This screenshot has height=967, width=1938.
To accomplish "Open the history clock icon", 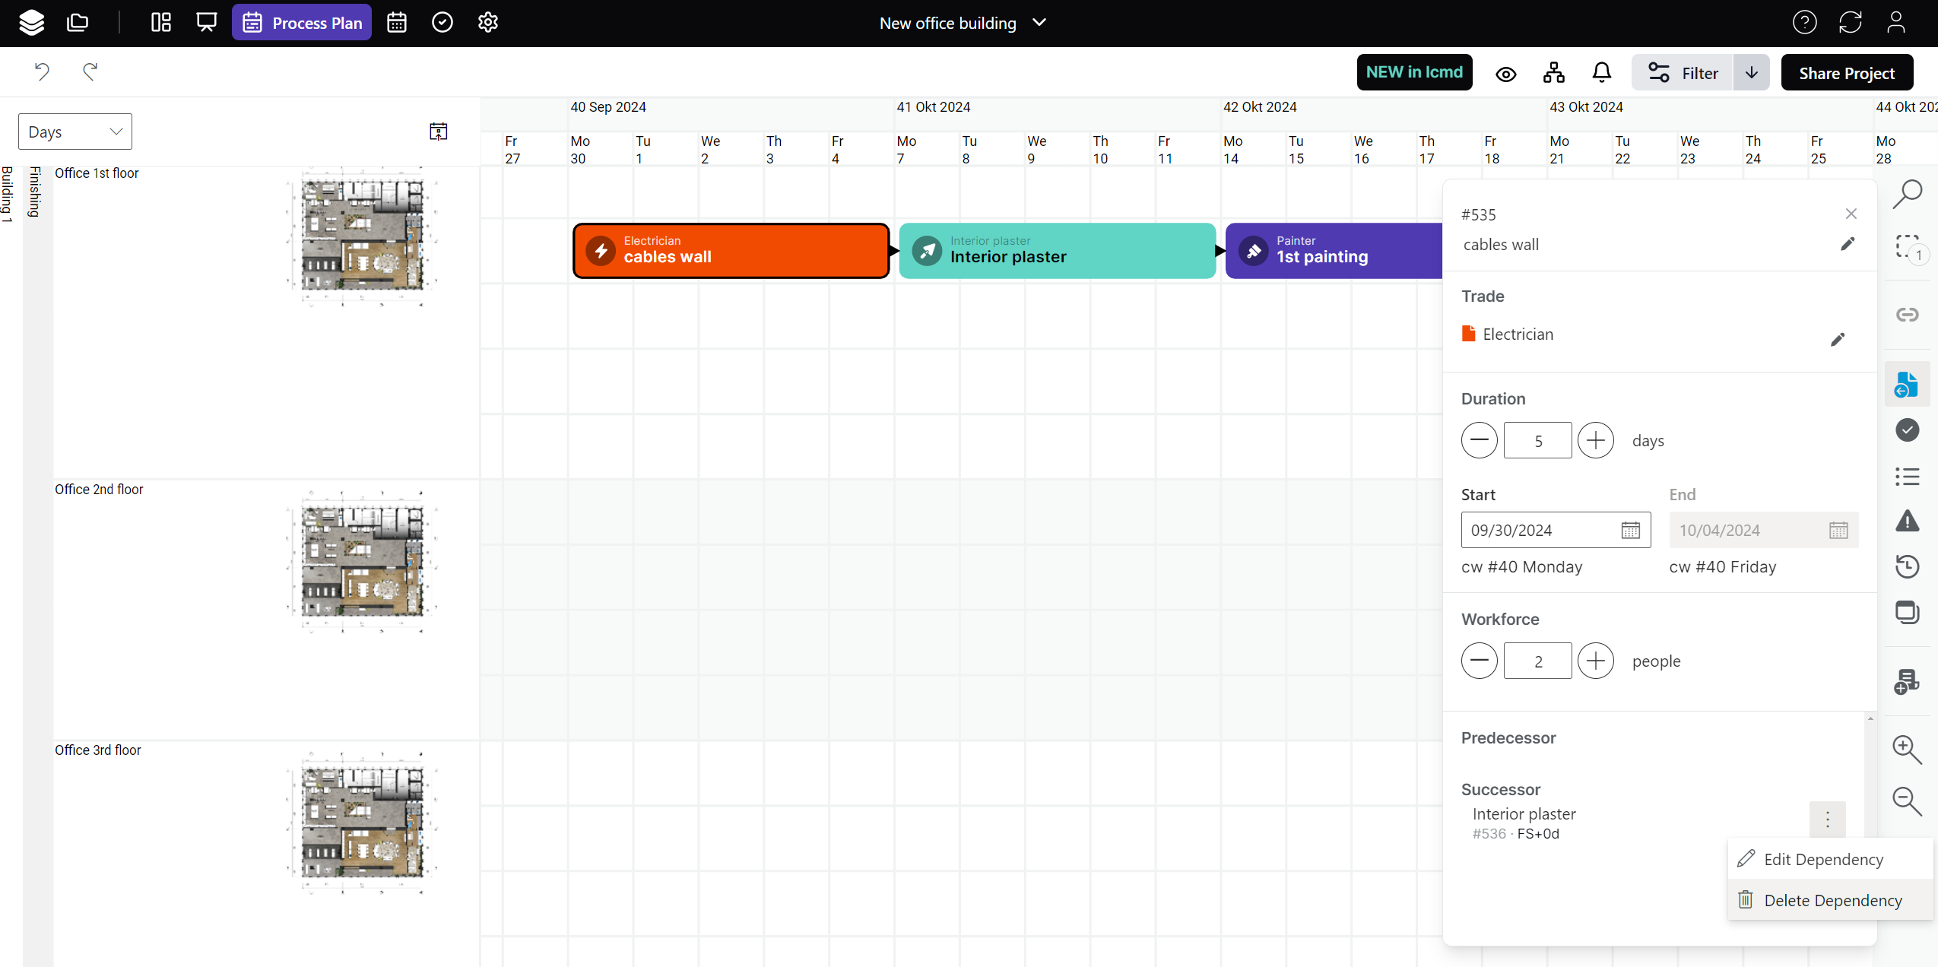I will 1907,566.
